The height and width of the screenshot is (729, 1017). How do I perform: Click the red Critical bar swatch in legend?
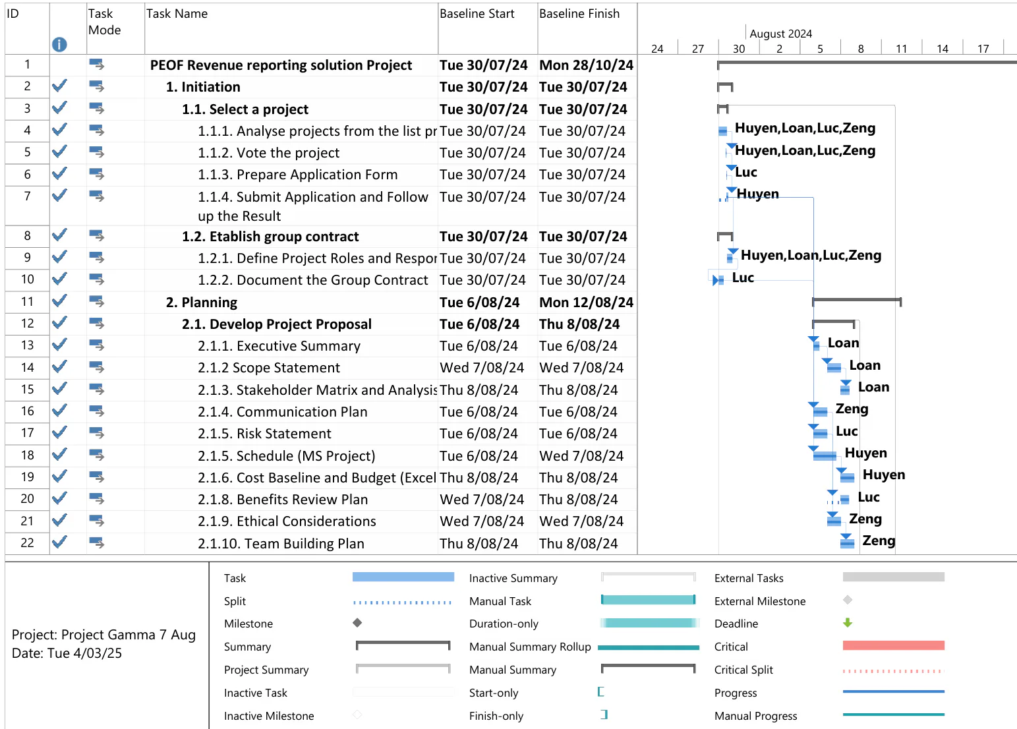pyautogui.click(x=894, y=645)
